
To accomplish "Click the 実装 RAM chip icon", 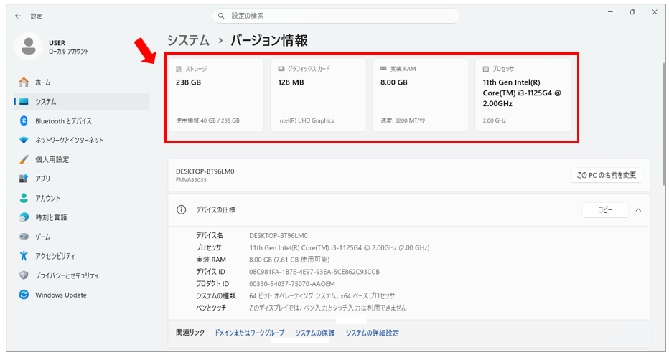I will [383, 68].
